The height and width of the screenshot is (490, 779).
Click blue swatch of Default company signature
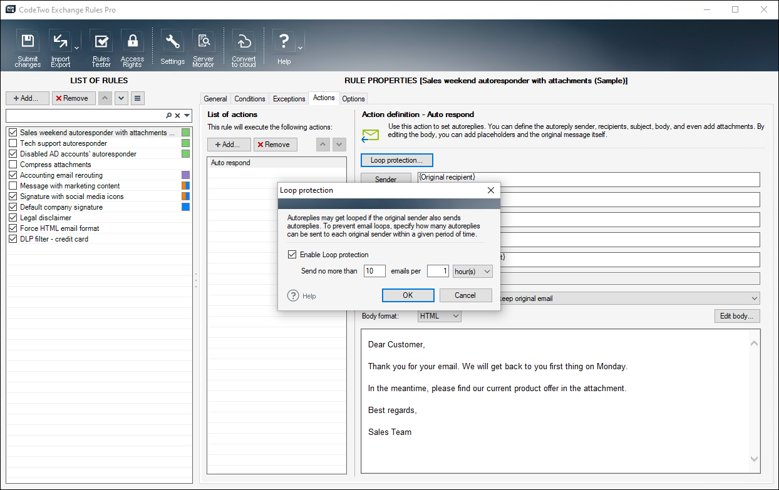tap(185, 207)
